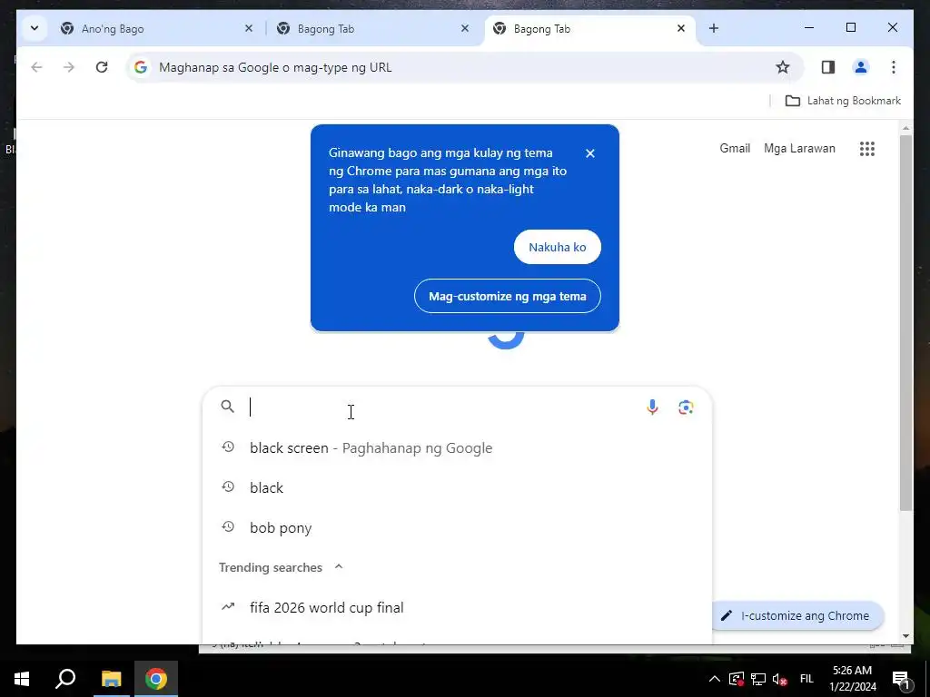Screen dimensions: 930x697
Task: Click the scrollbar up arrow
Action: tap(905, 128)
